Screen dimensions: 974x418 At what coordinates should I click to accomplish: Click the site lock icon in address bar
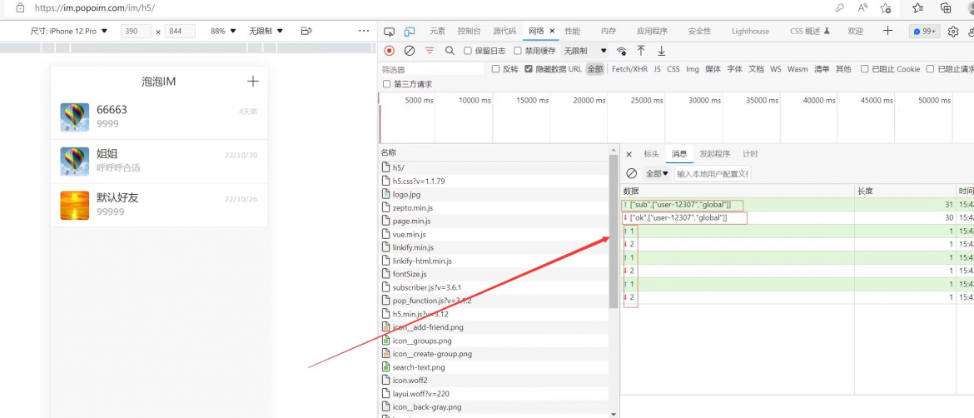pyautogui.click(x=20, y=8)
